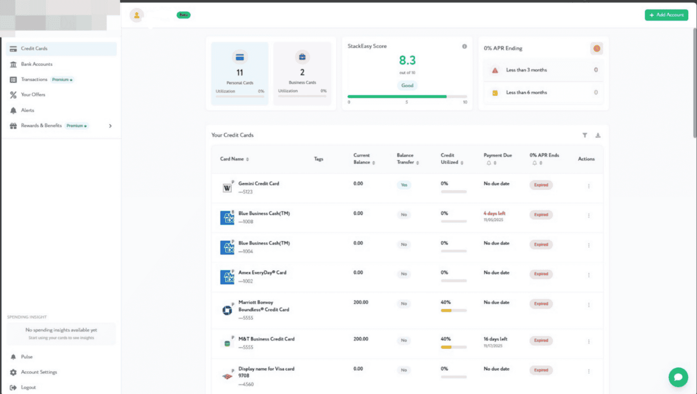Sort the table by Card Name
Viewport: 697px width, 394px height.
(x=247, y=159)
